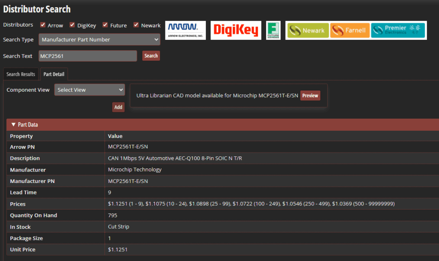439x261 pixels.
Task: Click the Add button
Action: pos(118,107)
